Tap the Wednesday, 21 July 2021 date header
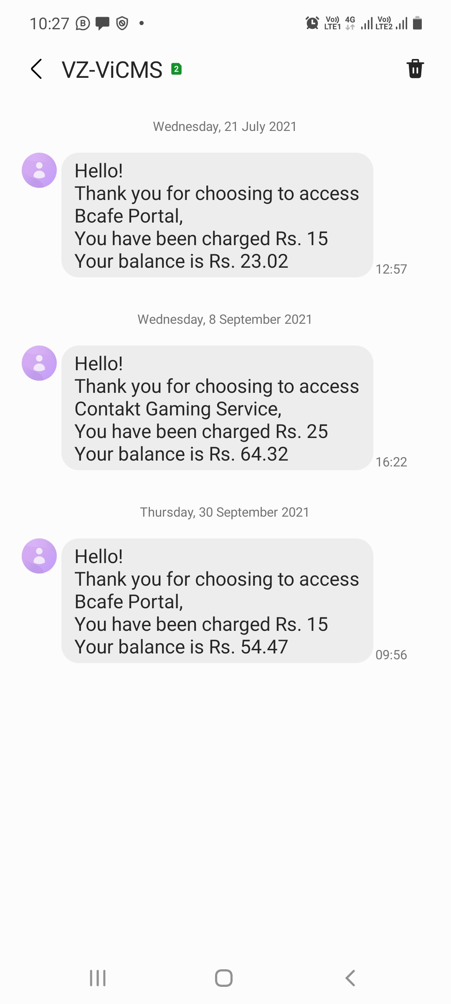This screenshot has height=1004, width=451. click(225, 126)
